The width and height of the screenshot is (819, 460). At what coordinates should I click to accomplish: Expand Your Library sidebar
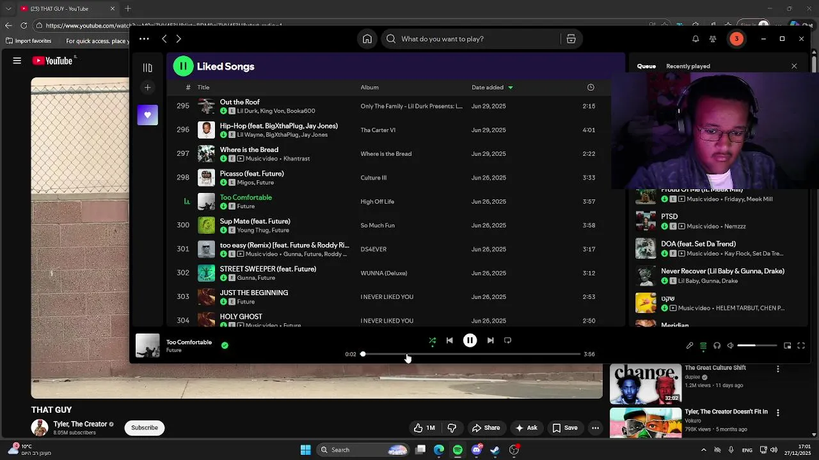point(148,68)
